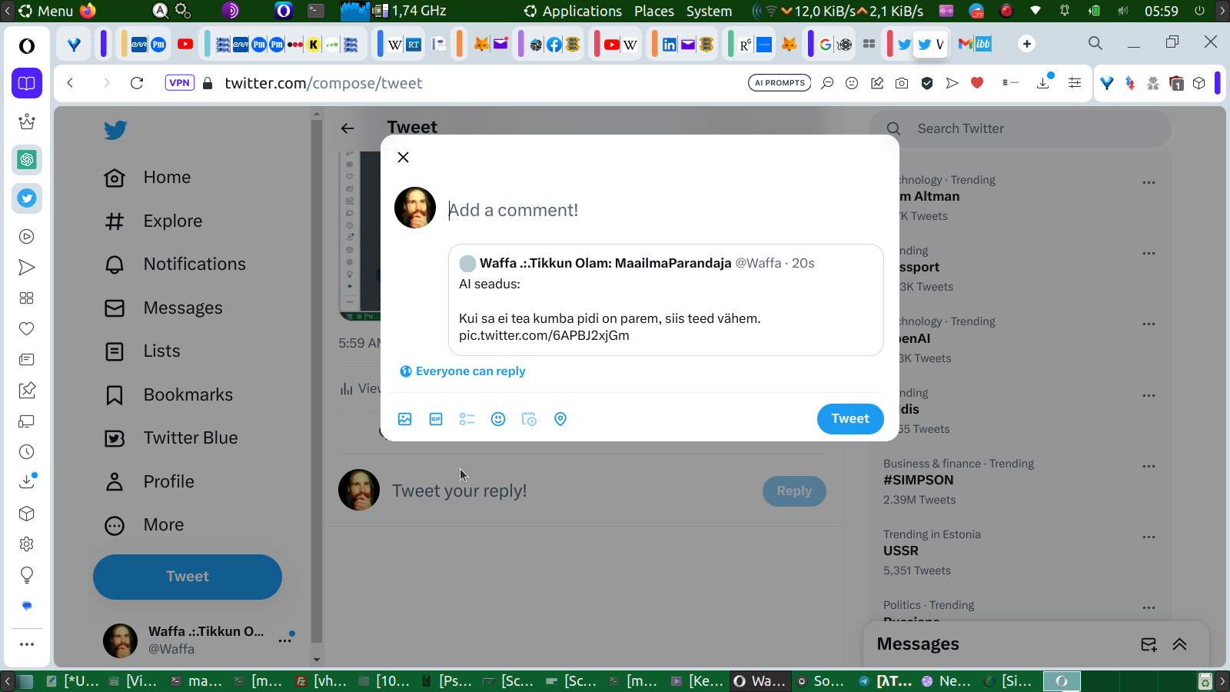Viewport: 1230px width, 692px height.
Task: Open Home in the Twitter sidebar
Action: tap(148, 178)
